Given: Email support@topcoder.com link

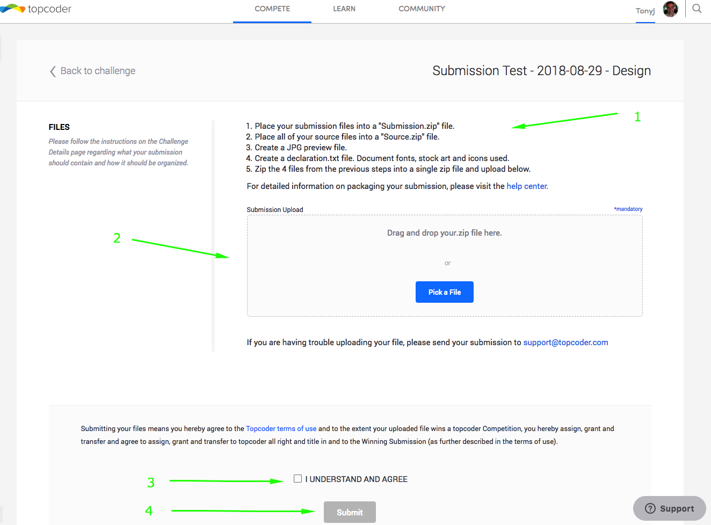Looking at the screenshot, I should [x=565, y=342].
